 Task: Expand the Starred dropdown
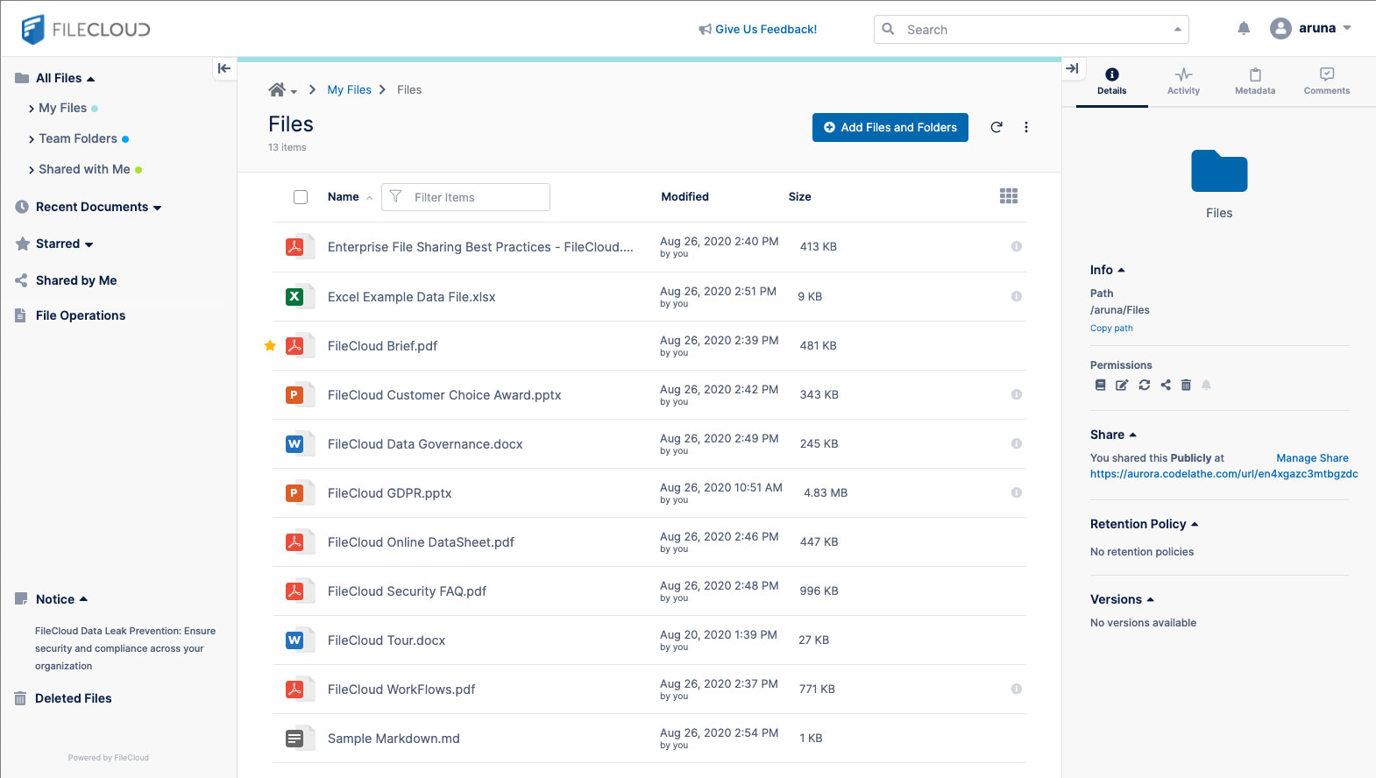tap(89, 244)
